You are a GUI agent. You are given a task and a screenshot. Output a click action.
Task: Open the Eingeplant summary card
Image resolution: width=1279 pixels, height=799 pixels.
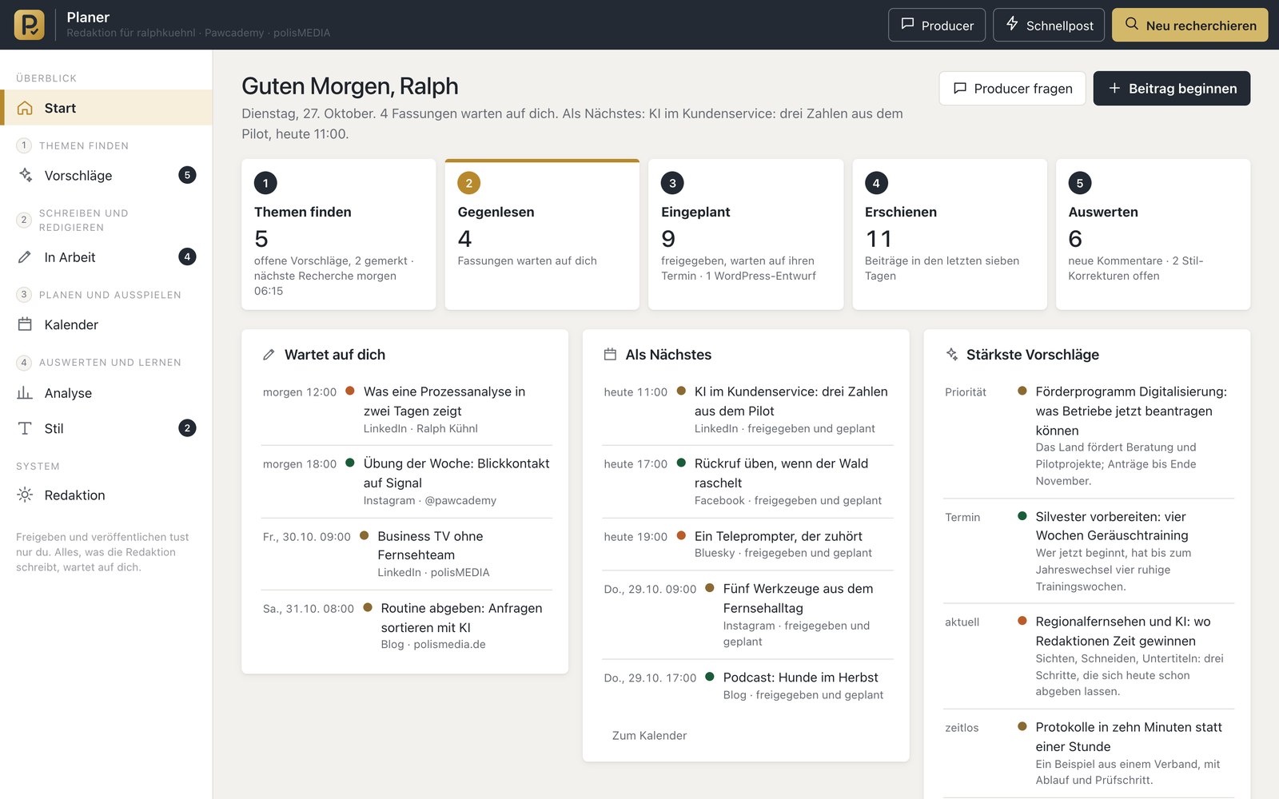746,234
